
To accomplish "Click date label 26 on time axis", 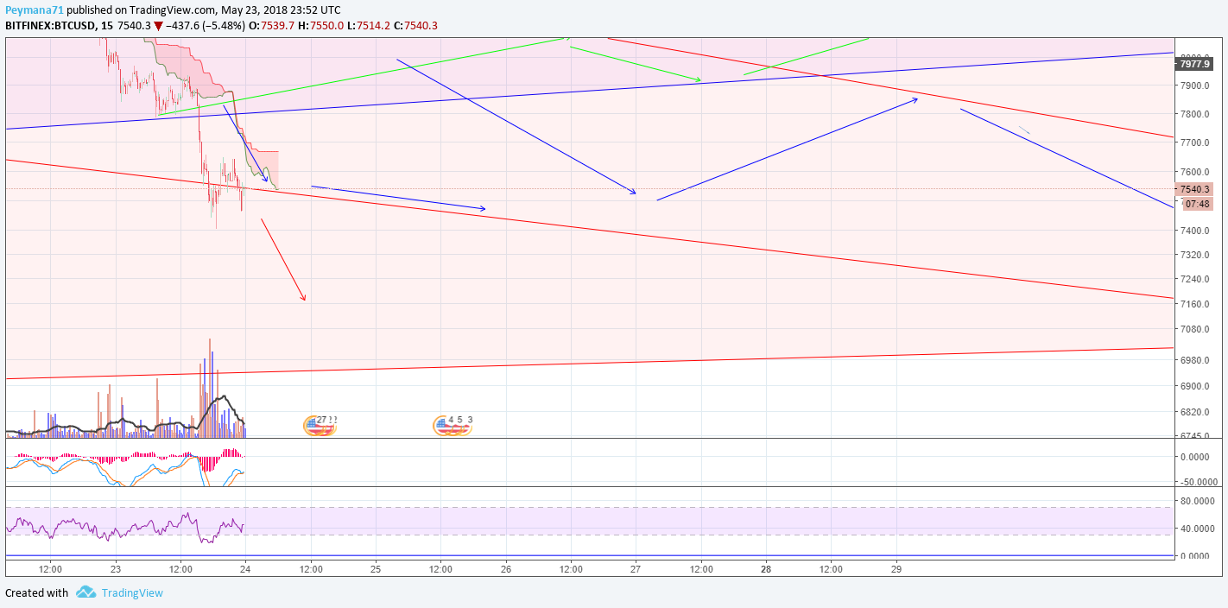I will (506, 569).
